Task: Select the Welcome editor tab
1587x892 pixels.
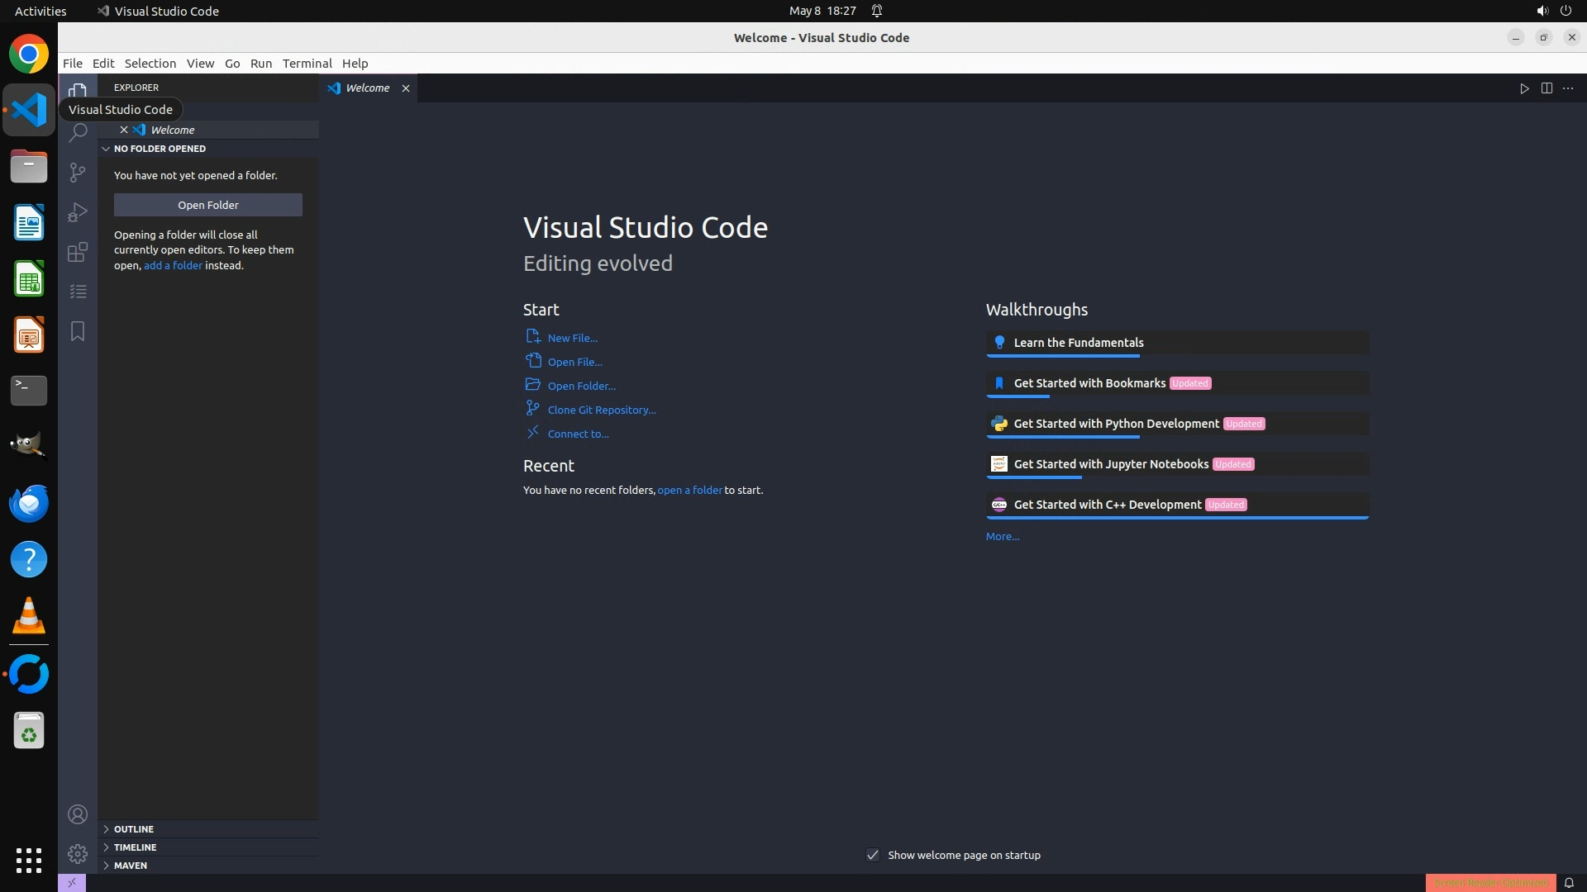Action: pos(367,88)
